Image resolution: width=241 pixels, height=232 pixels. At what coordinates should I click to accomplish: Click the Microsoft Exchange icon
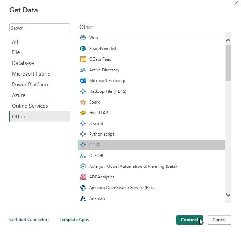[83, 81]
